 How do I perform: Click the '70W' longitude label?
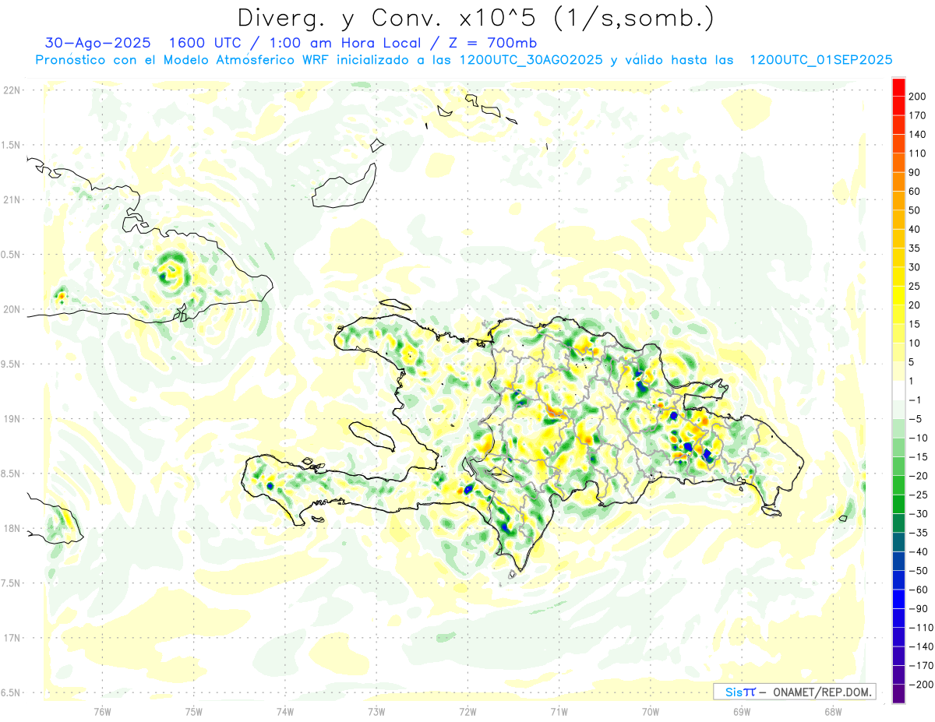click(x=651, y=710)
